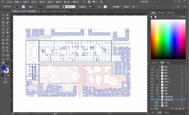Viewport: 189px width, 115px height.
Task: Click the delete layer trash icon
Action: point(183,109)
